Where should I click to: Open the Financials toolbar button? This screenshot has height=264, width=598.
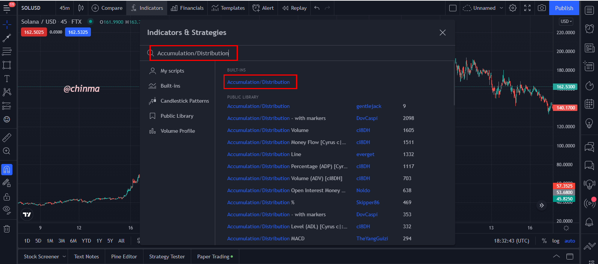187,8
